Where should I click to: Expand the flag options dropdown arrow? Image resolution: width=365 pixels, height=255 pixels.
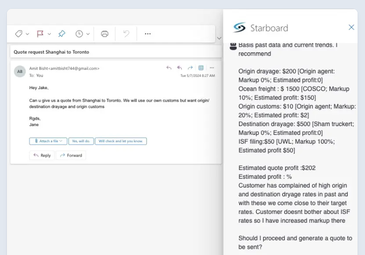(49, 34)
